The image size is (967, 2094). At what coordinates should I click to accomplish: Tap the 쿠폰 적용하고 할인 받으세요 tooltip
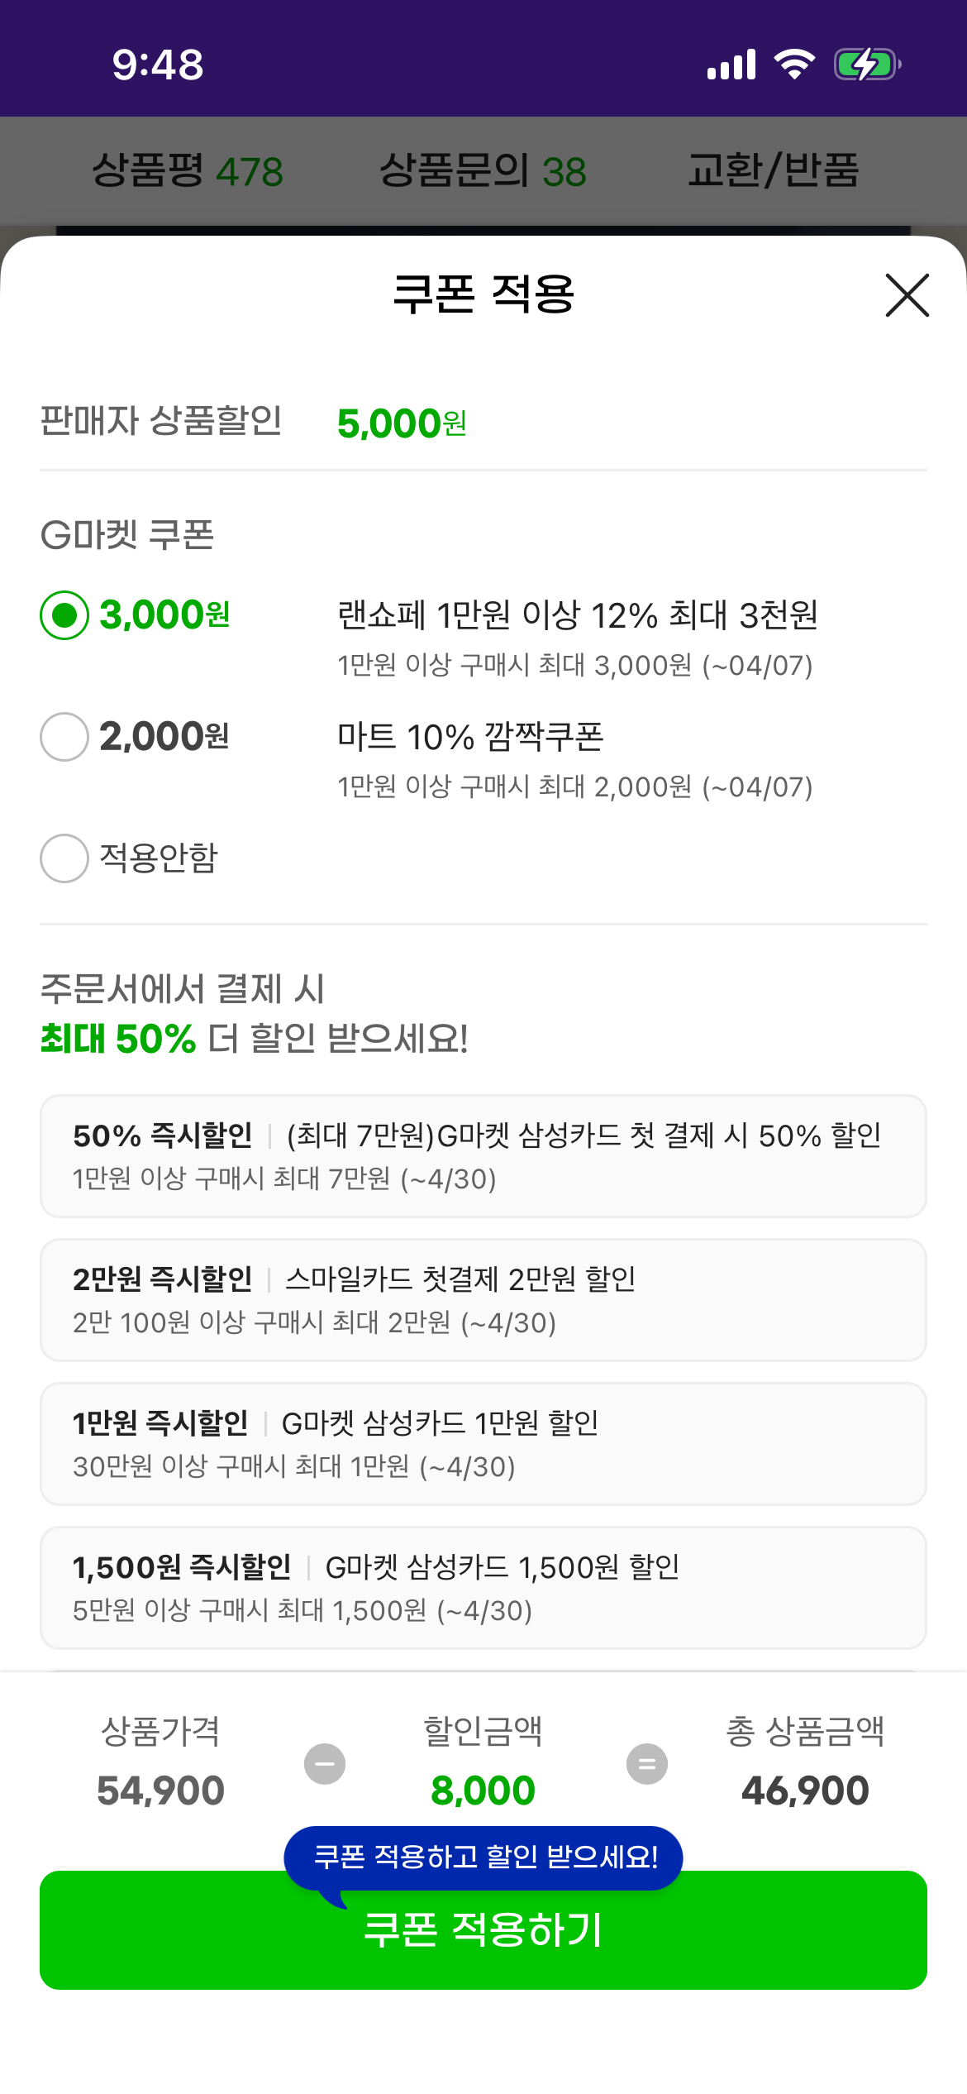484,1857
